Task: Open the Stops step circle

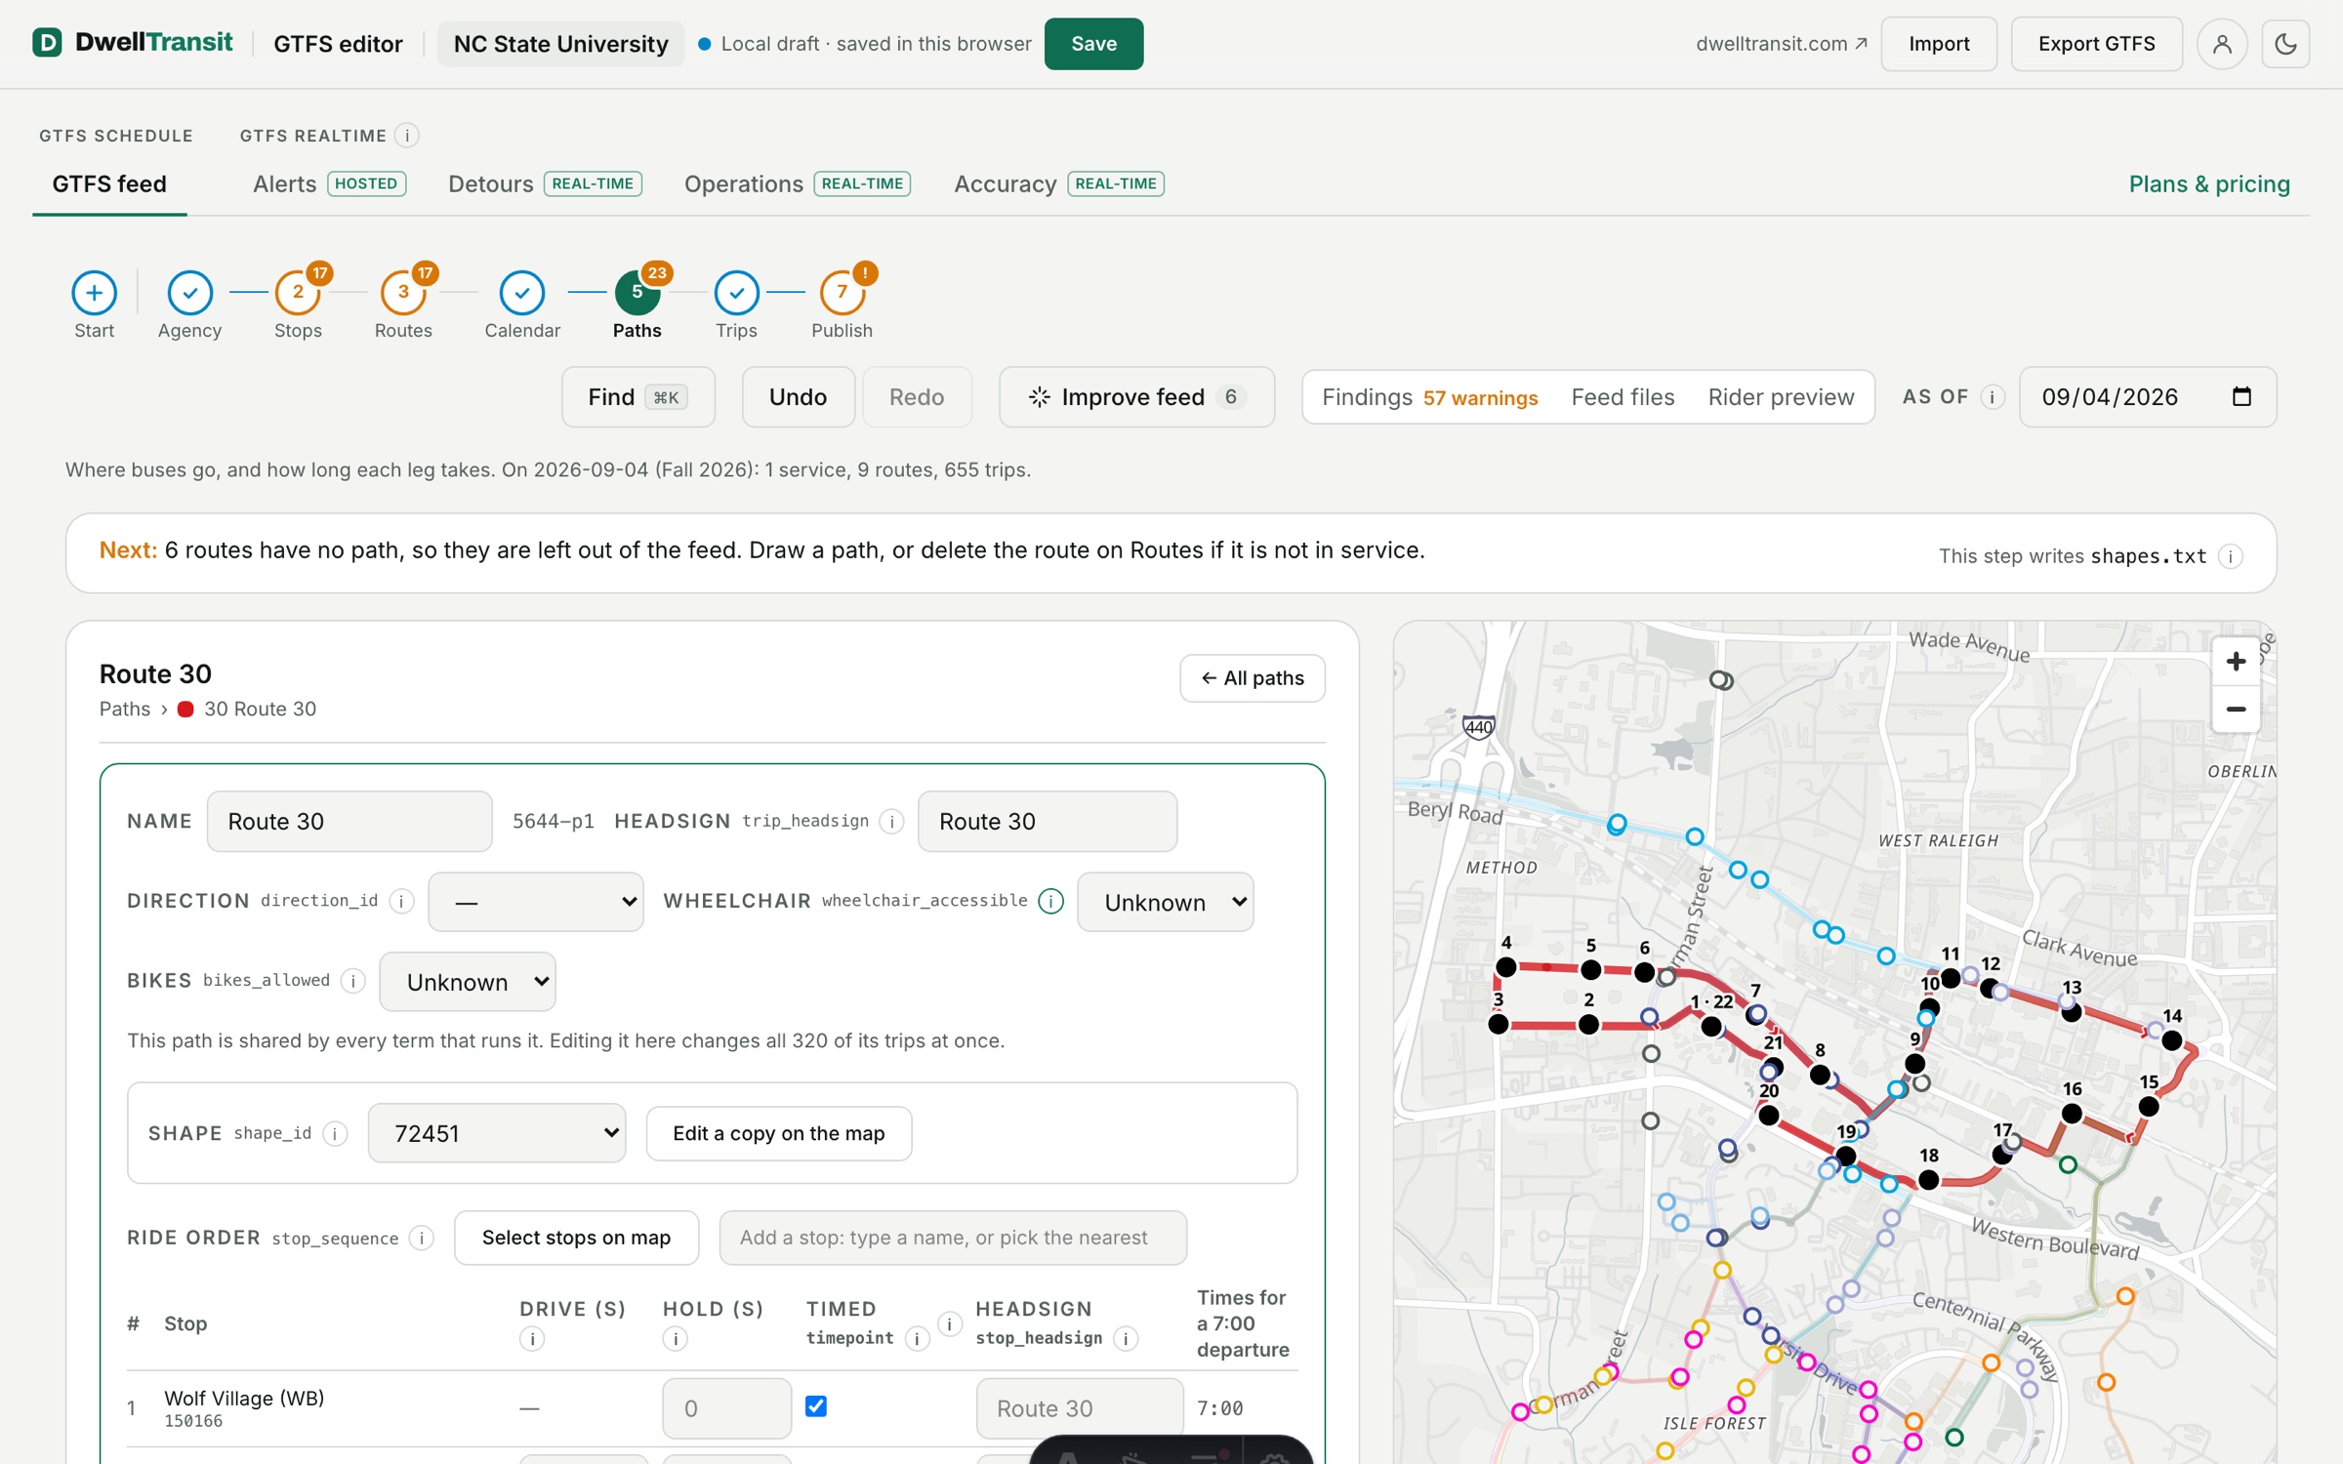Action: point(298,292)
